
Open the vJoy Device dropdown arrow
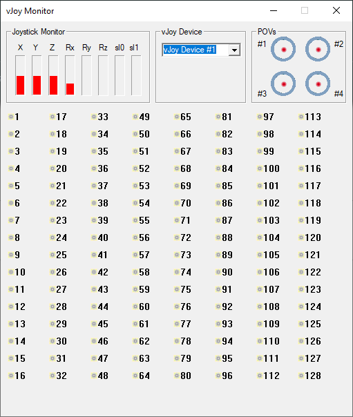point(234,50)
